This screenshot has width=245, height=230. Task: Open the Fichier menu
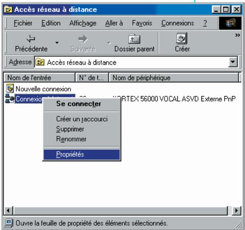(23, 23)
